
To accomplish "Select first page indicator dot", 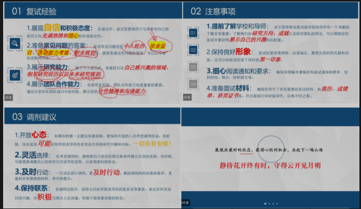I will pos(265,204).
